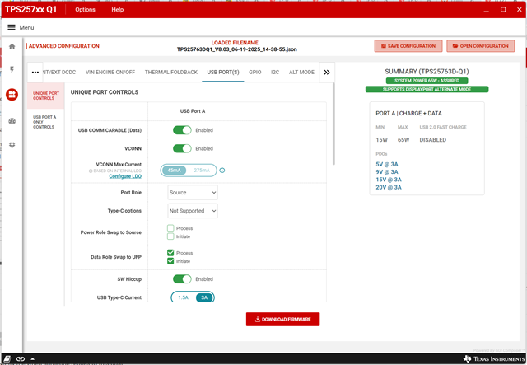Click the 15V @ 3A PDO entry
This screenshot has height=365, width=527.
(389, 180)
